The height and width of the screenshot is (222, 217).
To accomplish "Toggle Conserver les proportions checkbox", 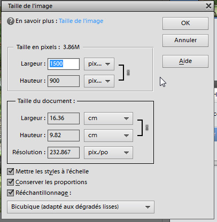I will click(x=11, y=182).
